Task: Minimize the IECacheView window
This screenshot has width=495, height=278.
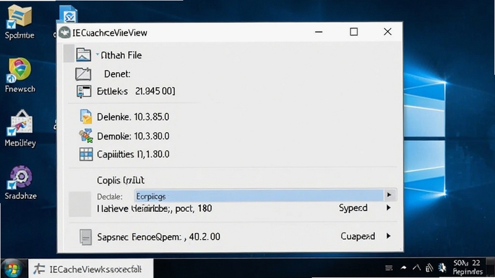Action: [319, 32]
